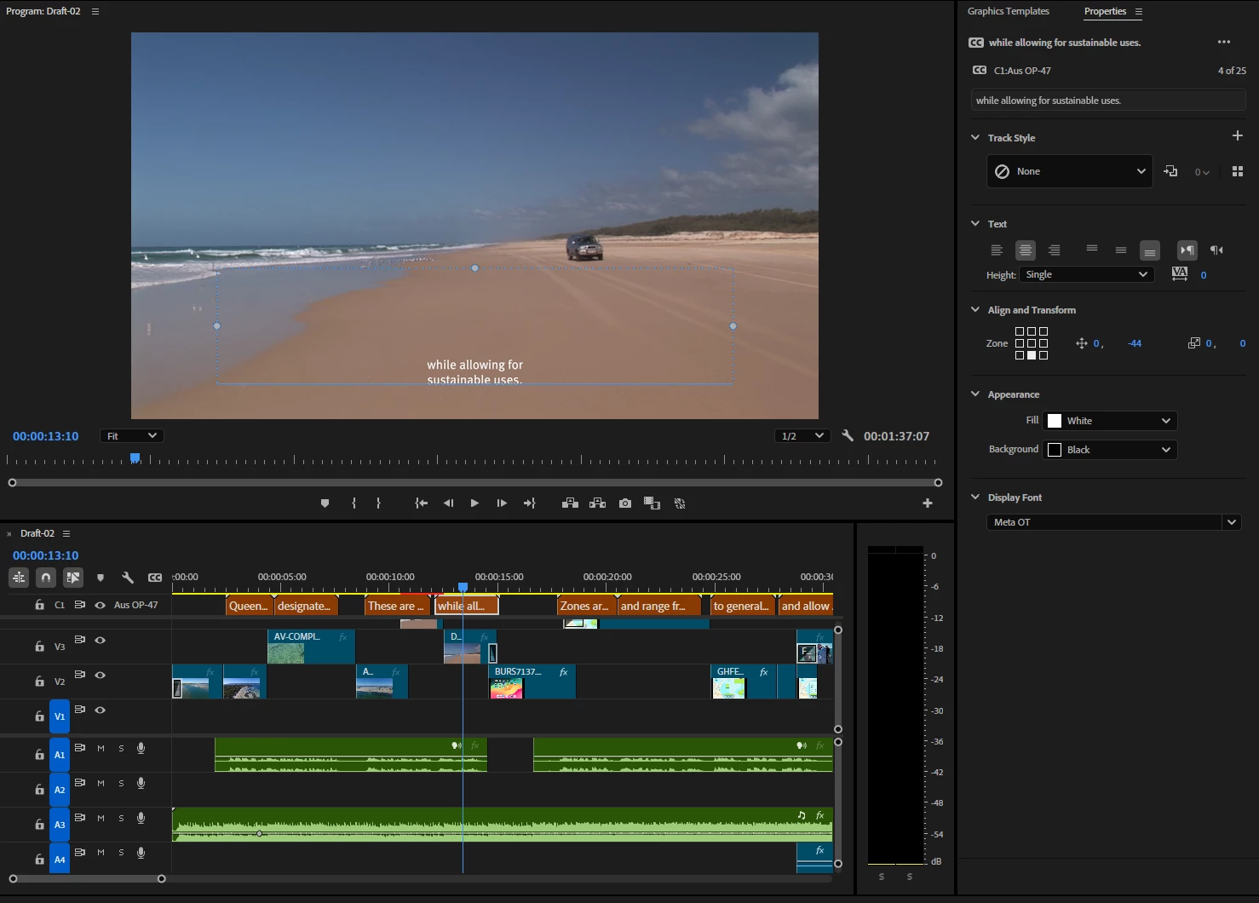Click the Export Frame camera icon

point(625,503)
